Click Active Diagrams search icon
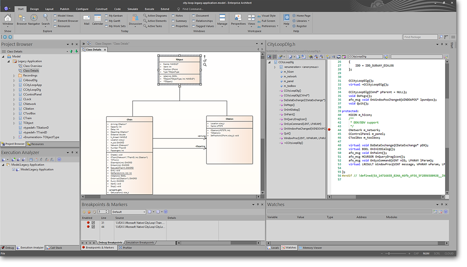467x267 pixels. pyautogui.click(x=145, y=16)
